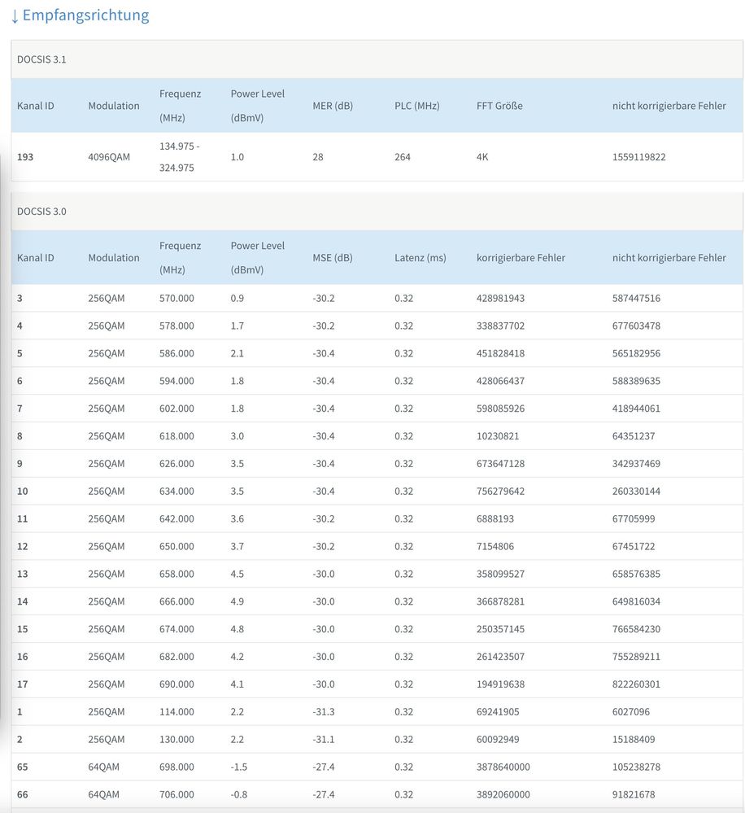Click frequency 666.000 in channel 14 row
This screenshot has height=813, width=745.
pos(176,601)
